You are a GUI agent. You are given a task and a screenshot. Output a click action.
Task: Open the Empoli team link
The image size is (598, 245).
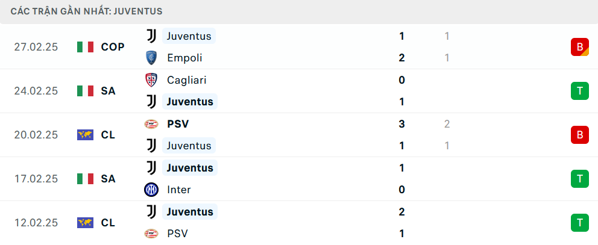184,58
